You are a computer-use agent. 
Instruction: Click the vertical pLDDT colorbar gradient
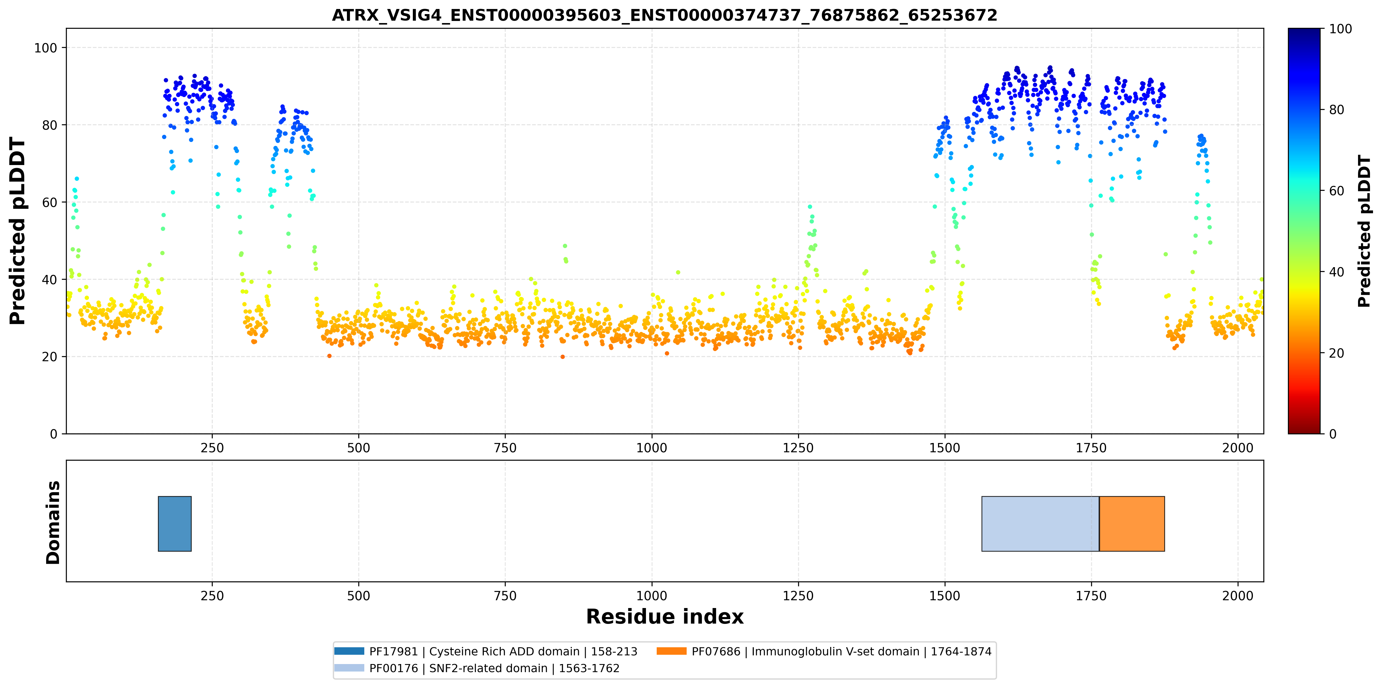tap(1304, 231)
